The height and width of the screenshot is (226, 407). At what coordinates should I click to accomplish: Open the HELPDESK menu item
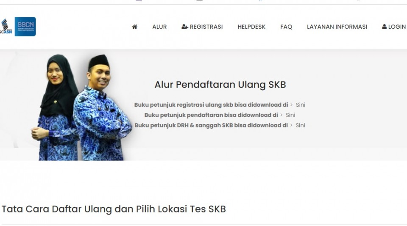[x=251, y=27]
